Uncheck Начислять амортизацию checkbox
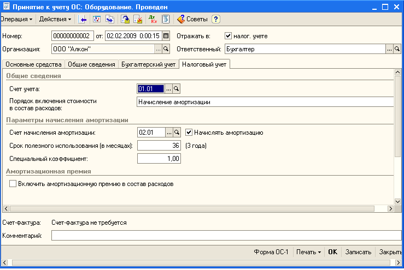 click(190, 132)
